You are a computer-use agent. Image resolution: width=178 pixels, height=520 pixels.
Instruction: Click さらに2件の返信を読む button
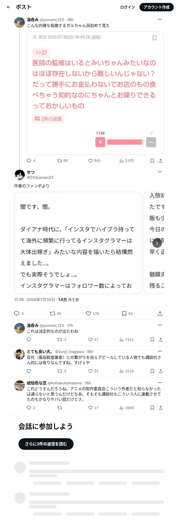point(46,444)
